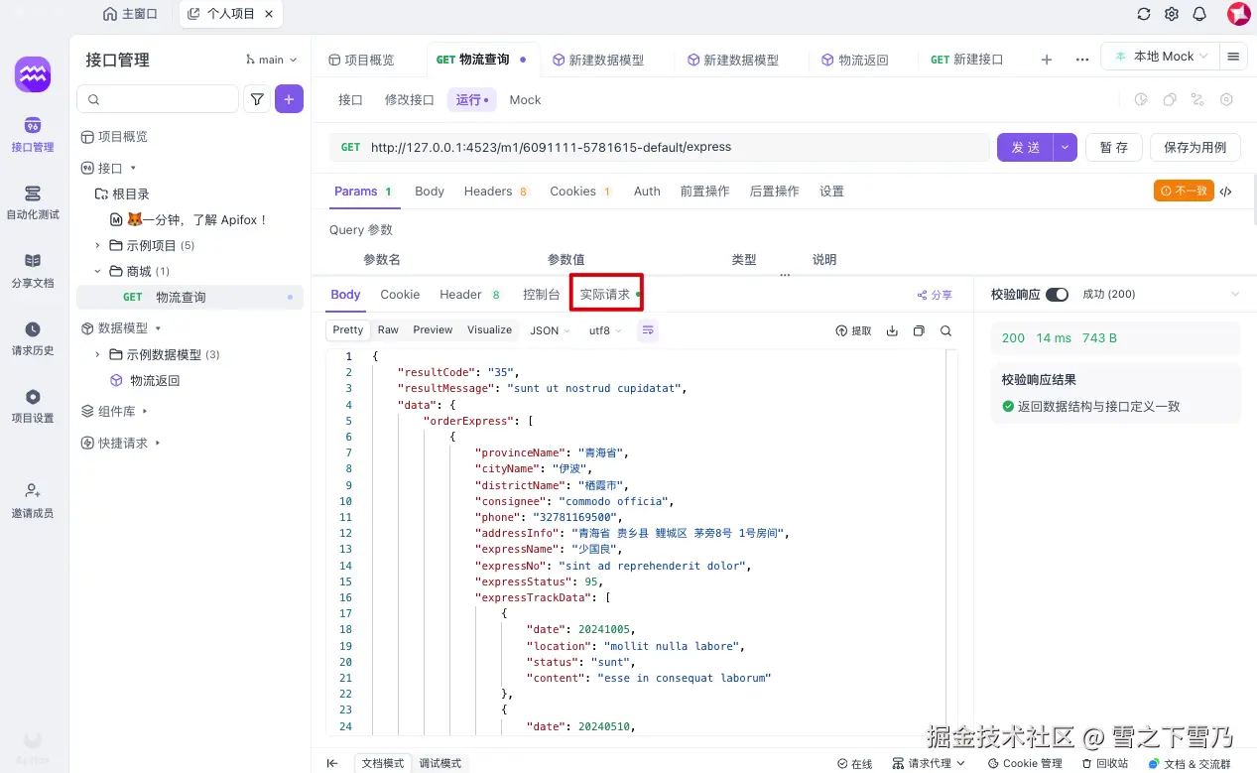Open the tab overflow three-dots menu
Viewport: 1257px width, 773px height.
point(1082,60)
